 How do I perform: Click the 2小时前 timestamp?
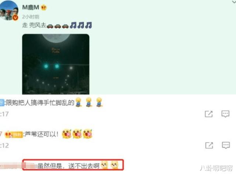(31, 17)
